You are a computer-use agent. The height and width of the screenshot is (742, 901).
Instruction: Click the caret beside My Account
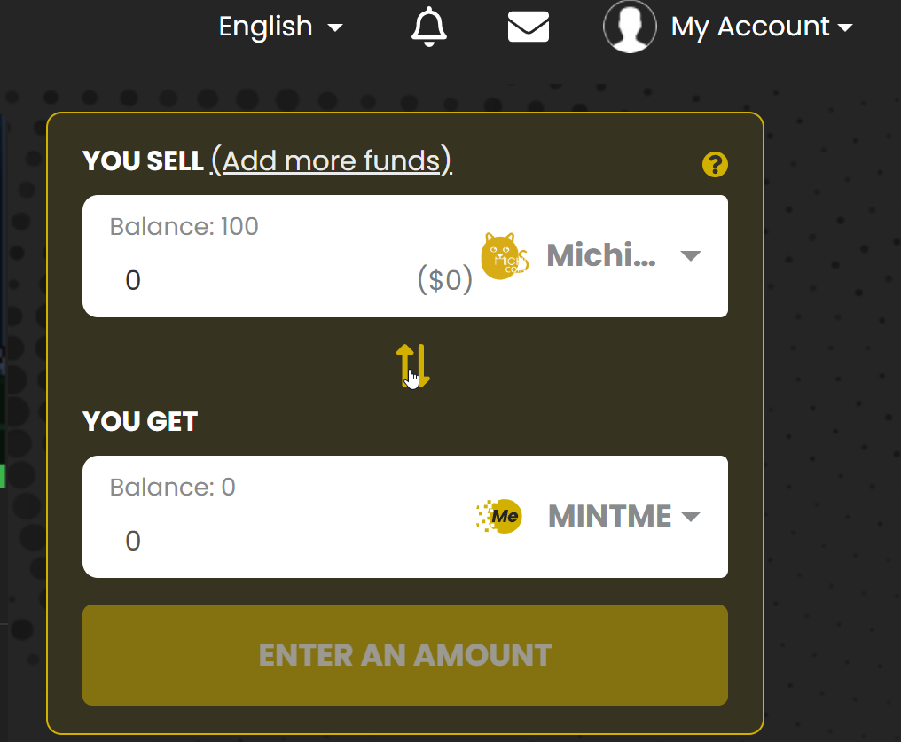tap(844, 27)
